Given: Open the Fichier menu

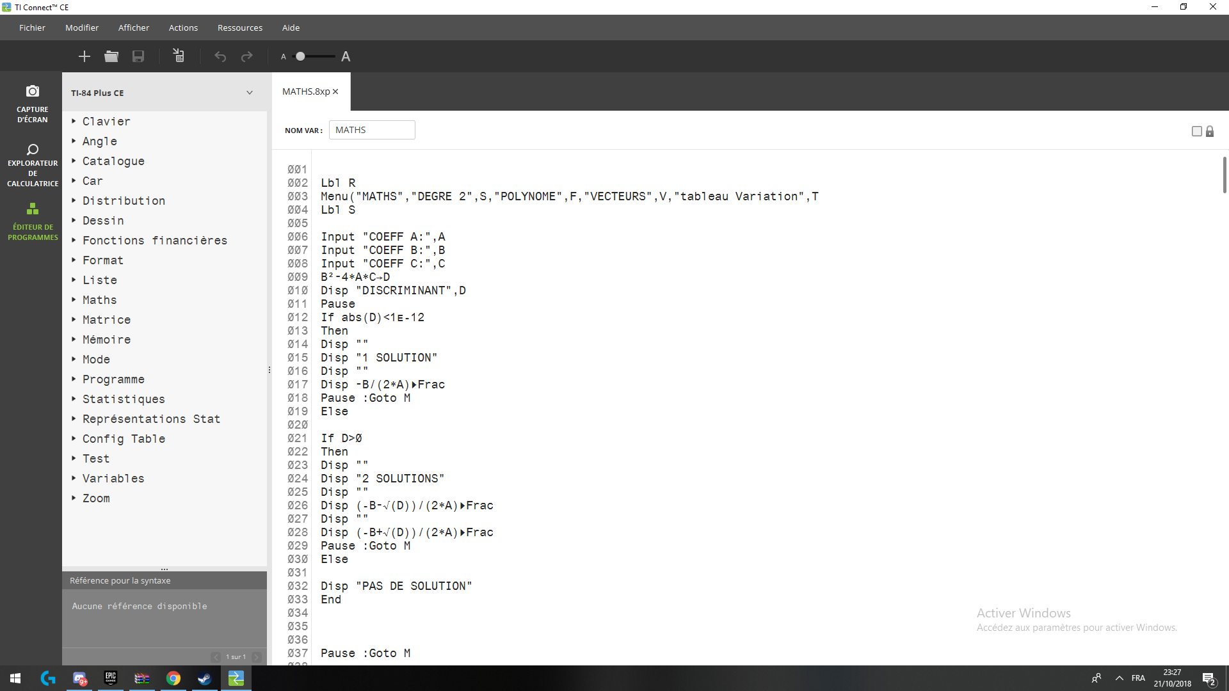Looking at the screenshot, I should click(32, 28).
